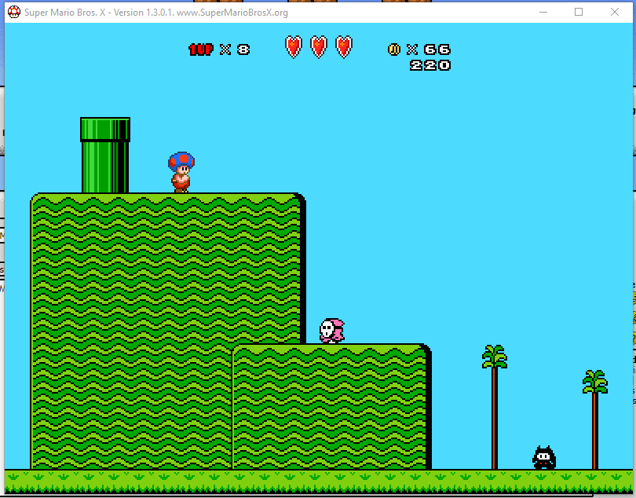The image size is (636, 498).
Task: Click the Toad player character
Action: [x=181, y=172]
